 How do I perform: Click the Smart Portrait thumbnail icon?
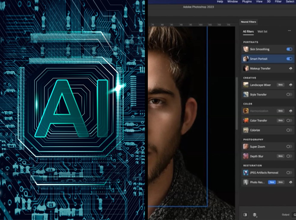coord(246,59)
